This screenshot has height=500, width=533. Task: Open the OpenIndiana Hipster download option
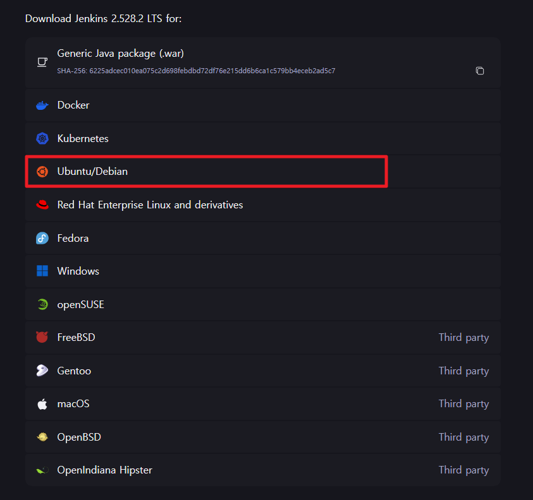263,470
